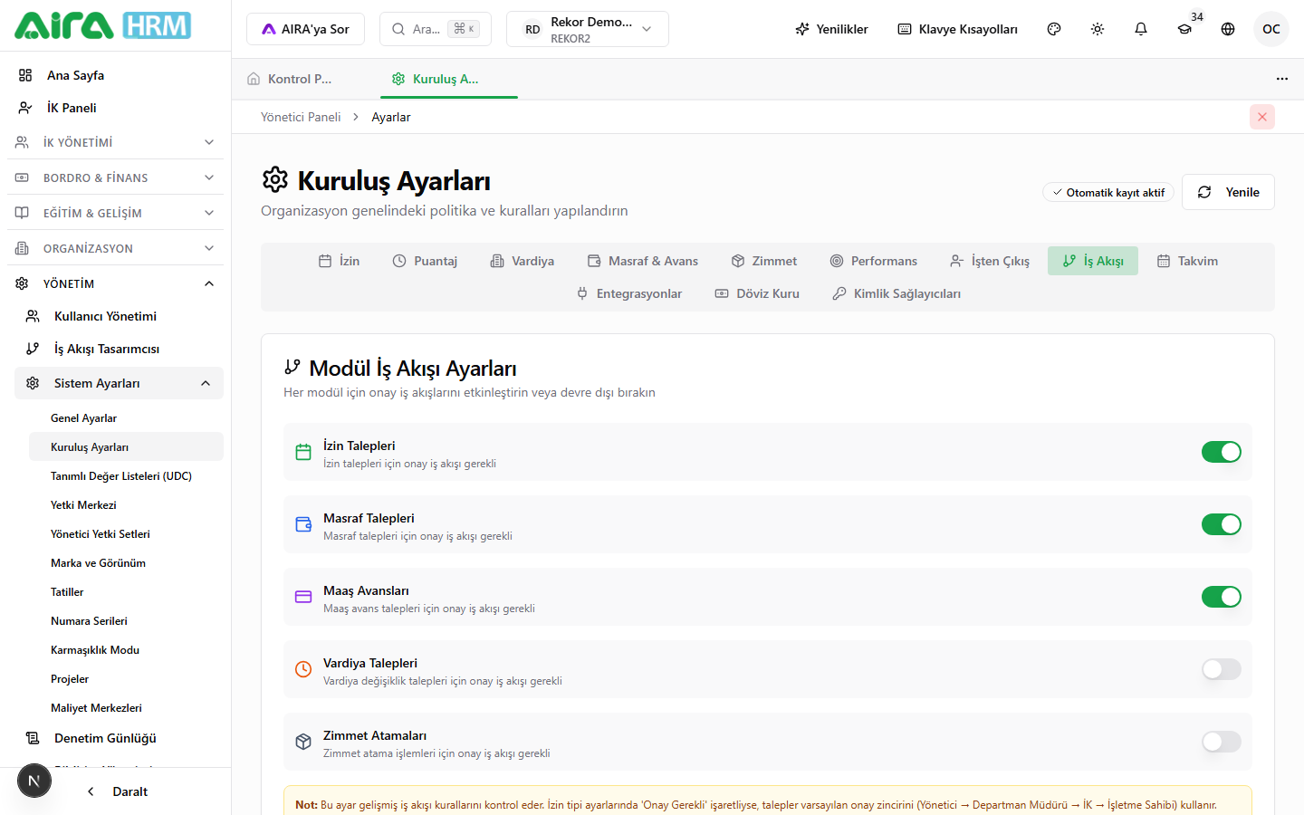Enable Vardiya Talepleri workflow toggle
Screen dimensions: 1304x815
click(1222, 669)
